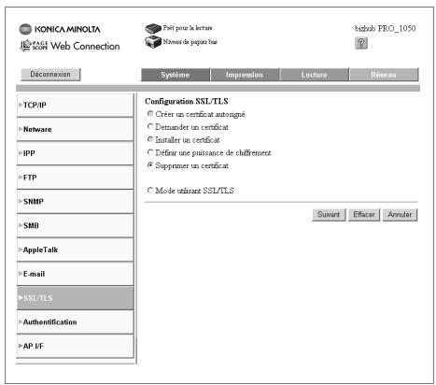Click the Déconnexion button
436x385 pixels.
coord(50,75)
